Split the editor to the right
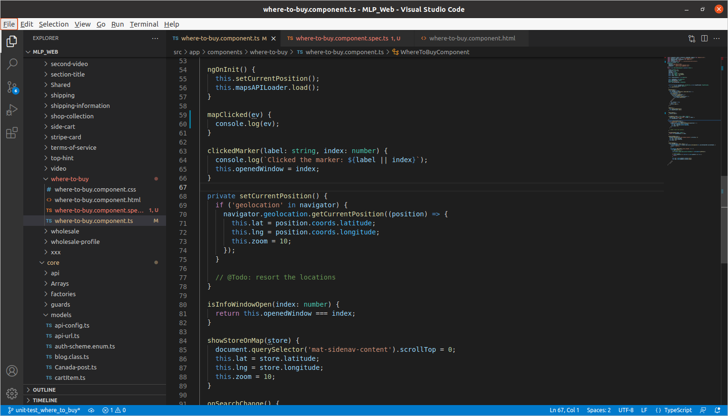The height and width of the screenshot is (416, 728). click(x=704, y=39)
